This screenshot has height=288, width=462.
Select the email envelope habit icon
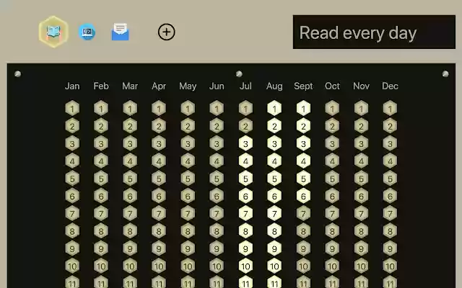click(121, 32)
